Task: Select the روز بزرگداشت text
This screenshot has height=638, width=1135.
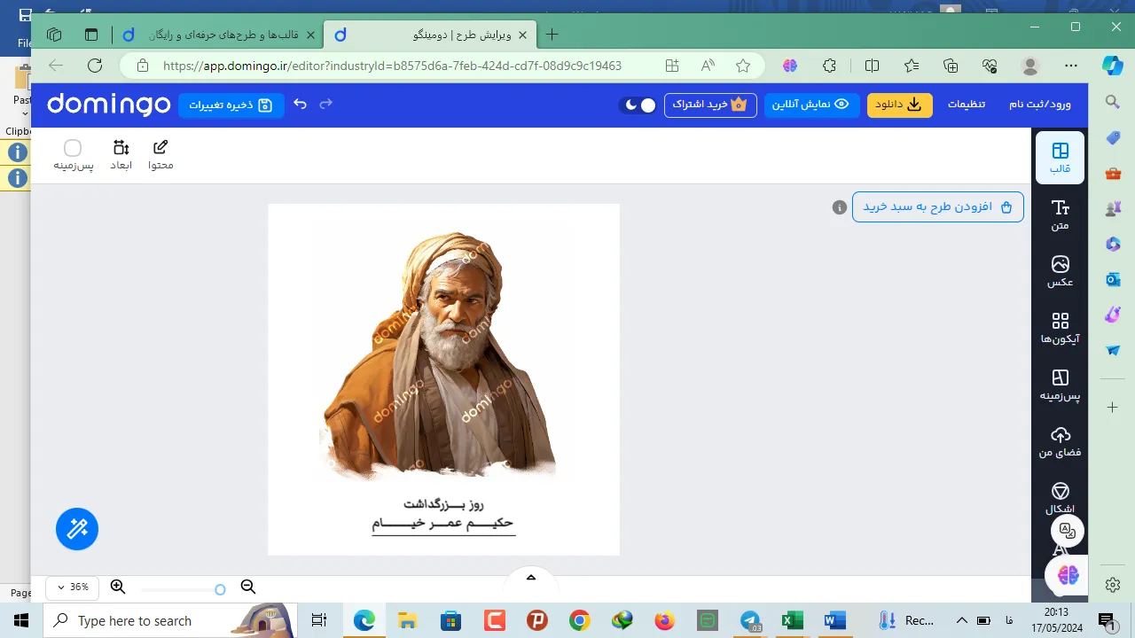Action: 444,503
